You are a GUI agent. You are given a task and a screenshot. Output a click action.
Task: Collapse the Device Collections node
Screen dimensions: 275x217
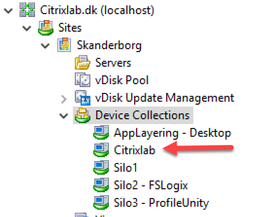tap(64, 116)
